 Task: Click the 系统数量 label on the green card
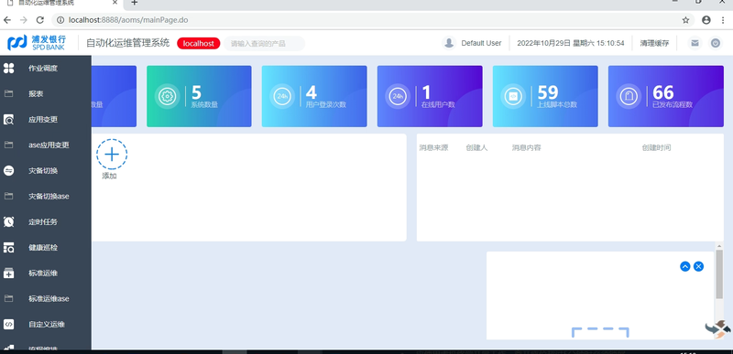pos(204,105)
